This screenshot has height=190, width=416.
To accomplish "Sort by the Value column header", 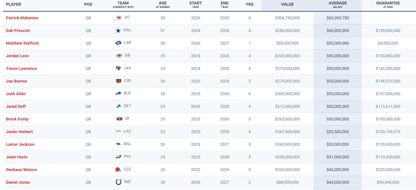I will click(x=287, y=4).
